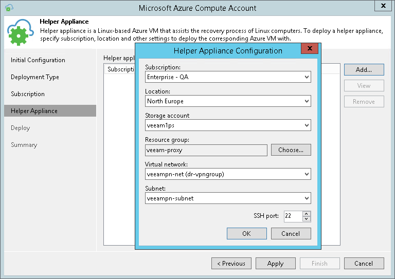Click the Azure cloud icon in title bar
395x279 pixels.
pos(9,8)
